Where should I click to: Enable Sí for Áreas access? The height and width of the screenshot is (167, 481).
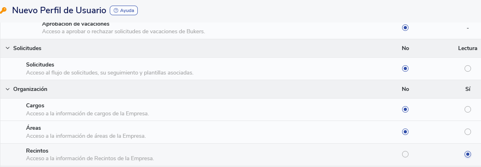point(467,132)
